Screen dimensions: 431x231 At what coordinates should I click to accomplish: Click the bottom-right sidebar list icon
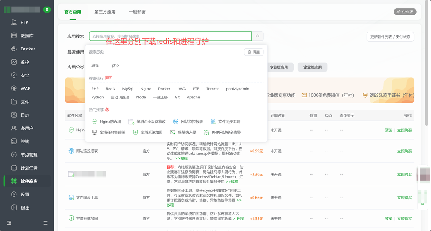45,223
